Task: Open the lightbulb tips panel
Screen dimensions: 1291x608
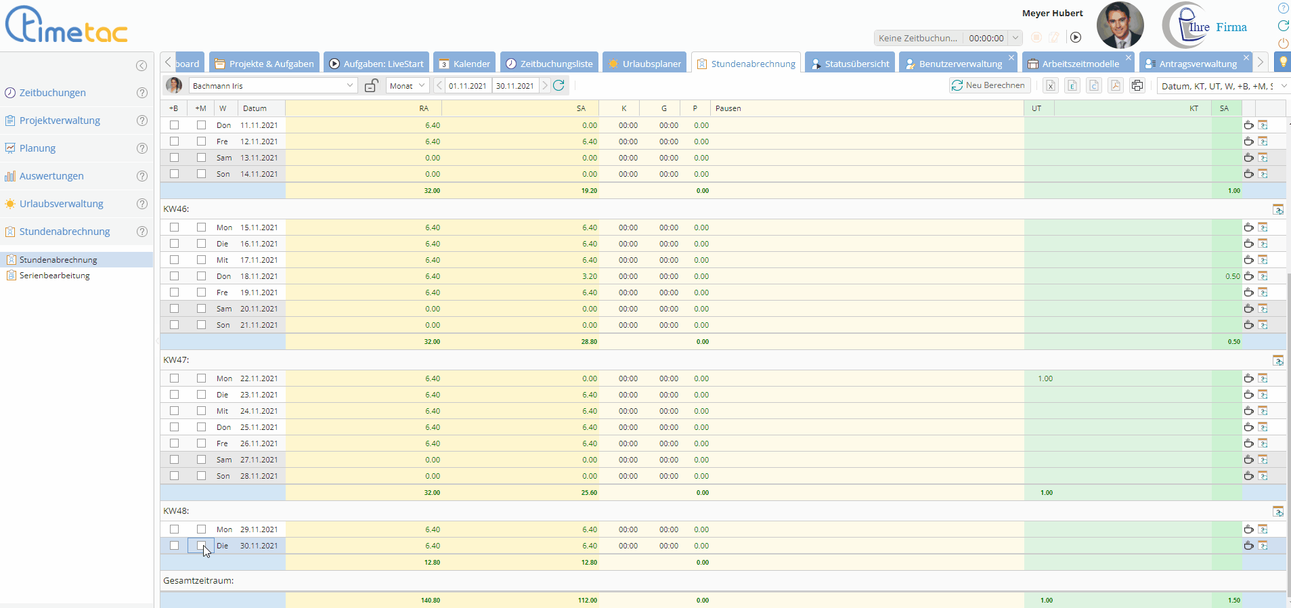Action: click(1283, 63)
